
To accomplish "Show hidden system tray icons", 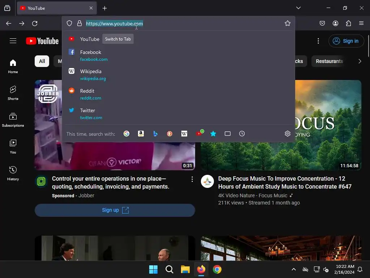I will (294, 269).
